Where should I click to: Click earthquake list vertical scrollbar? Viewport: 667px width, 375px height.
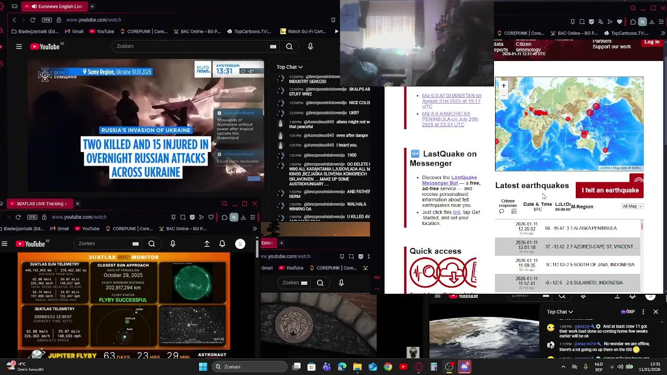642,226
